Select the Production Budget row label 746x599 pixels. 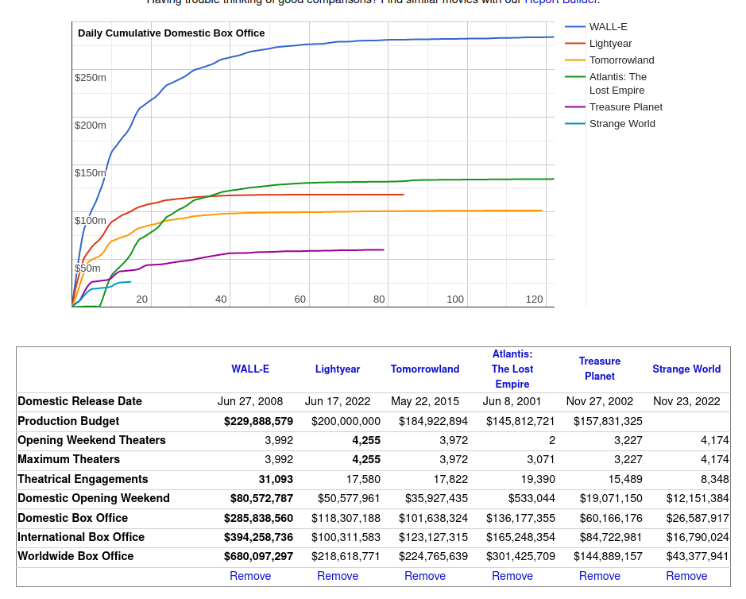coord(68,422)
